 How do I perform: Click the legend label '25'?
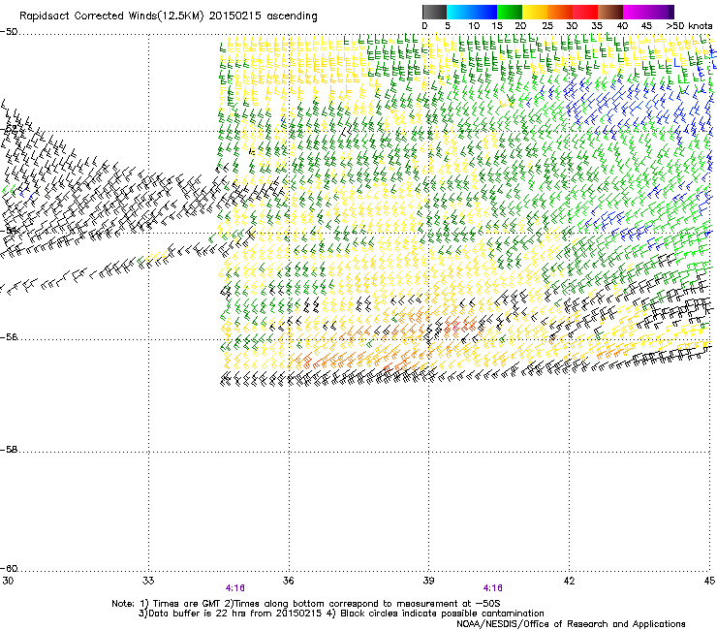547,26
